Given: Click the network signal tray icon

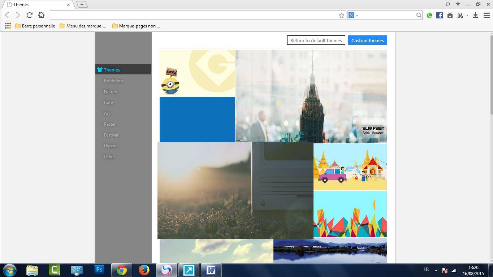Looking at the screenshot, I should (454, 270).
